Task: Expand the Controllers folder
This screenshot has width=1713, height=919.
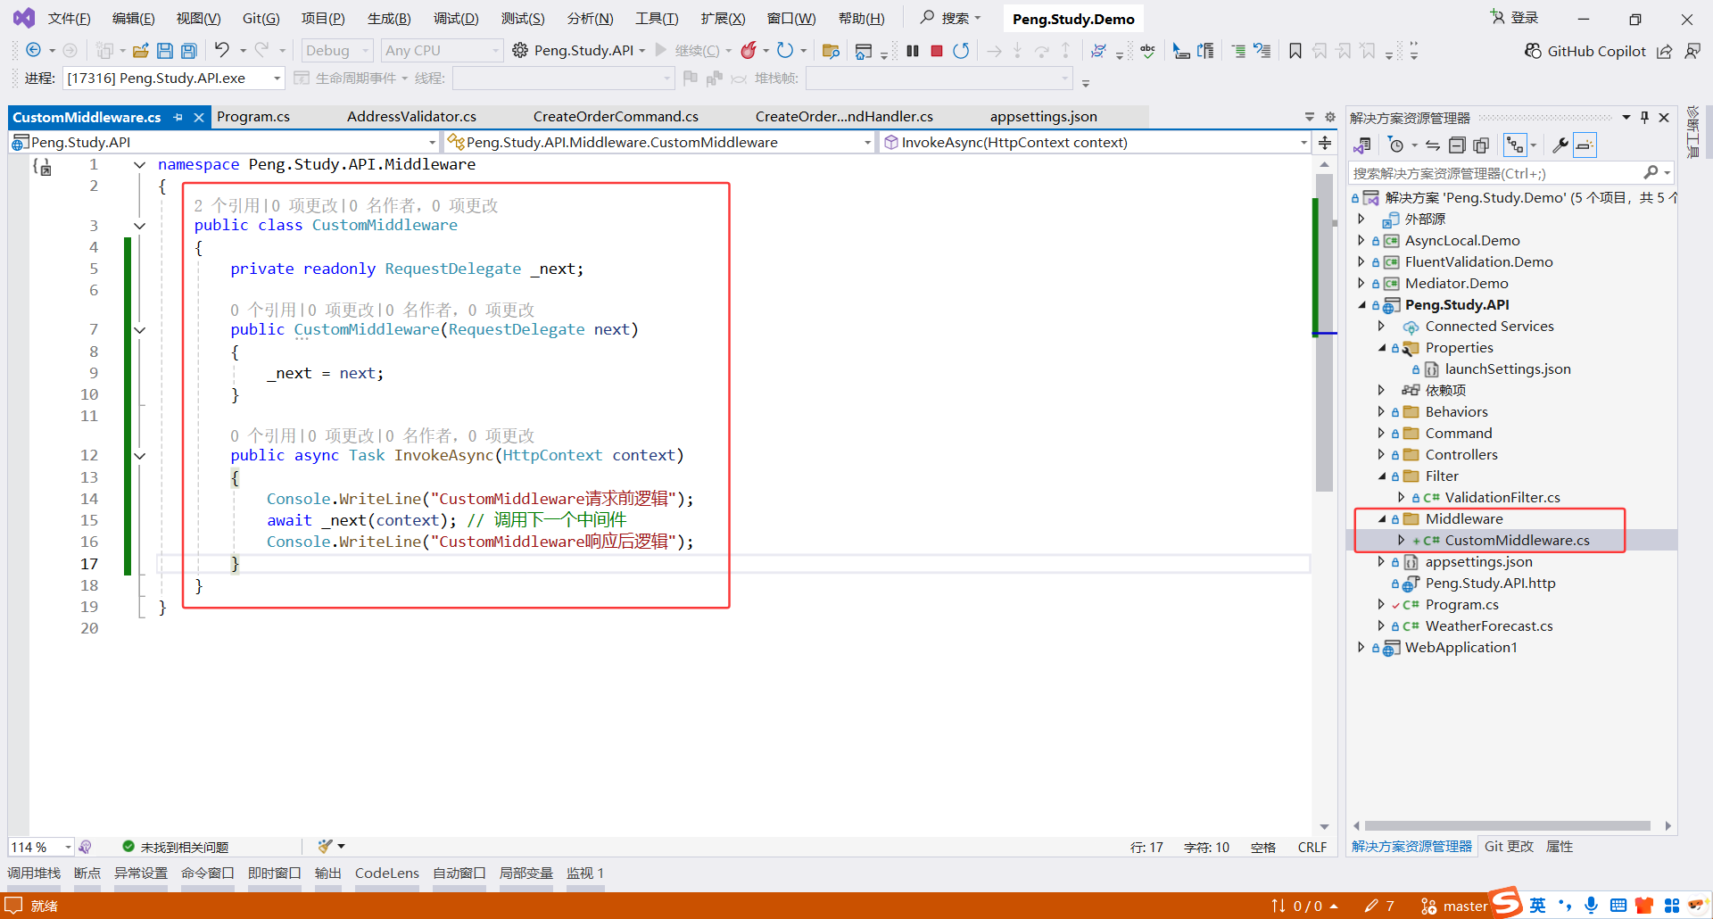Action: pos(1382,454)
